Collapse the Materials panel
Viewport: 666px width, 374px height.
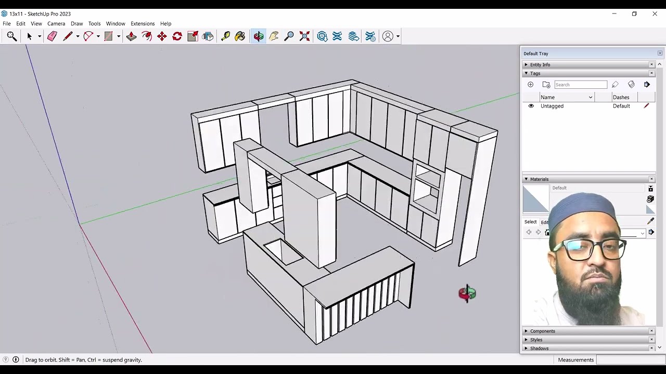click(x=526, y=179)
